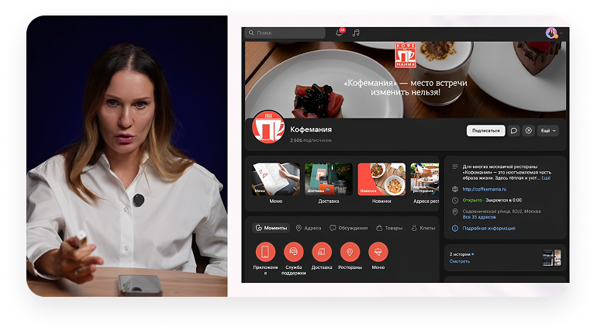Click the globe icon beside website link
This screenshot has width=597, height=334.
tap(455, 189)
